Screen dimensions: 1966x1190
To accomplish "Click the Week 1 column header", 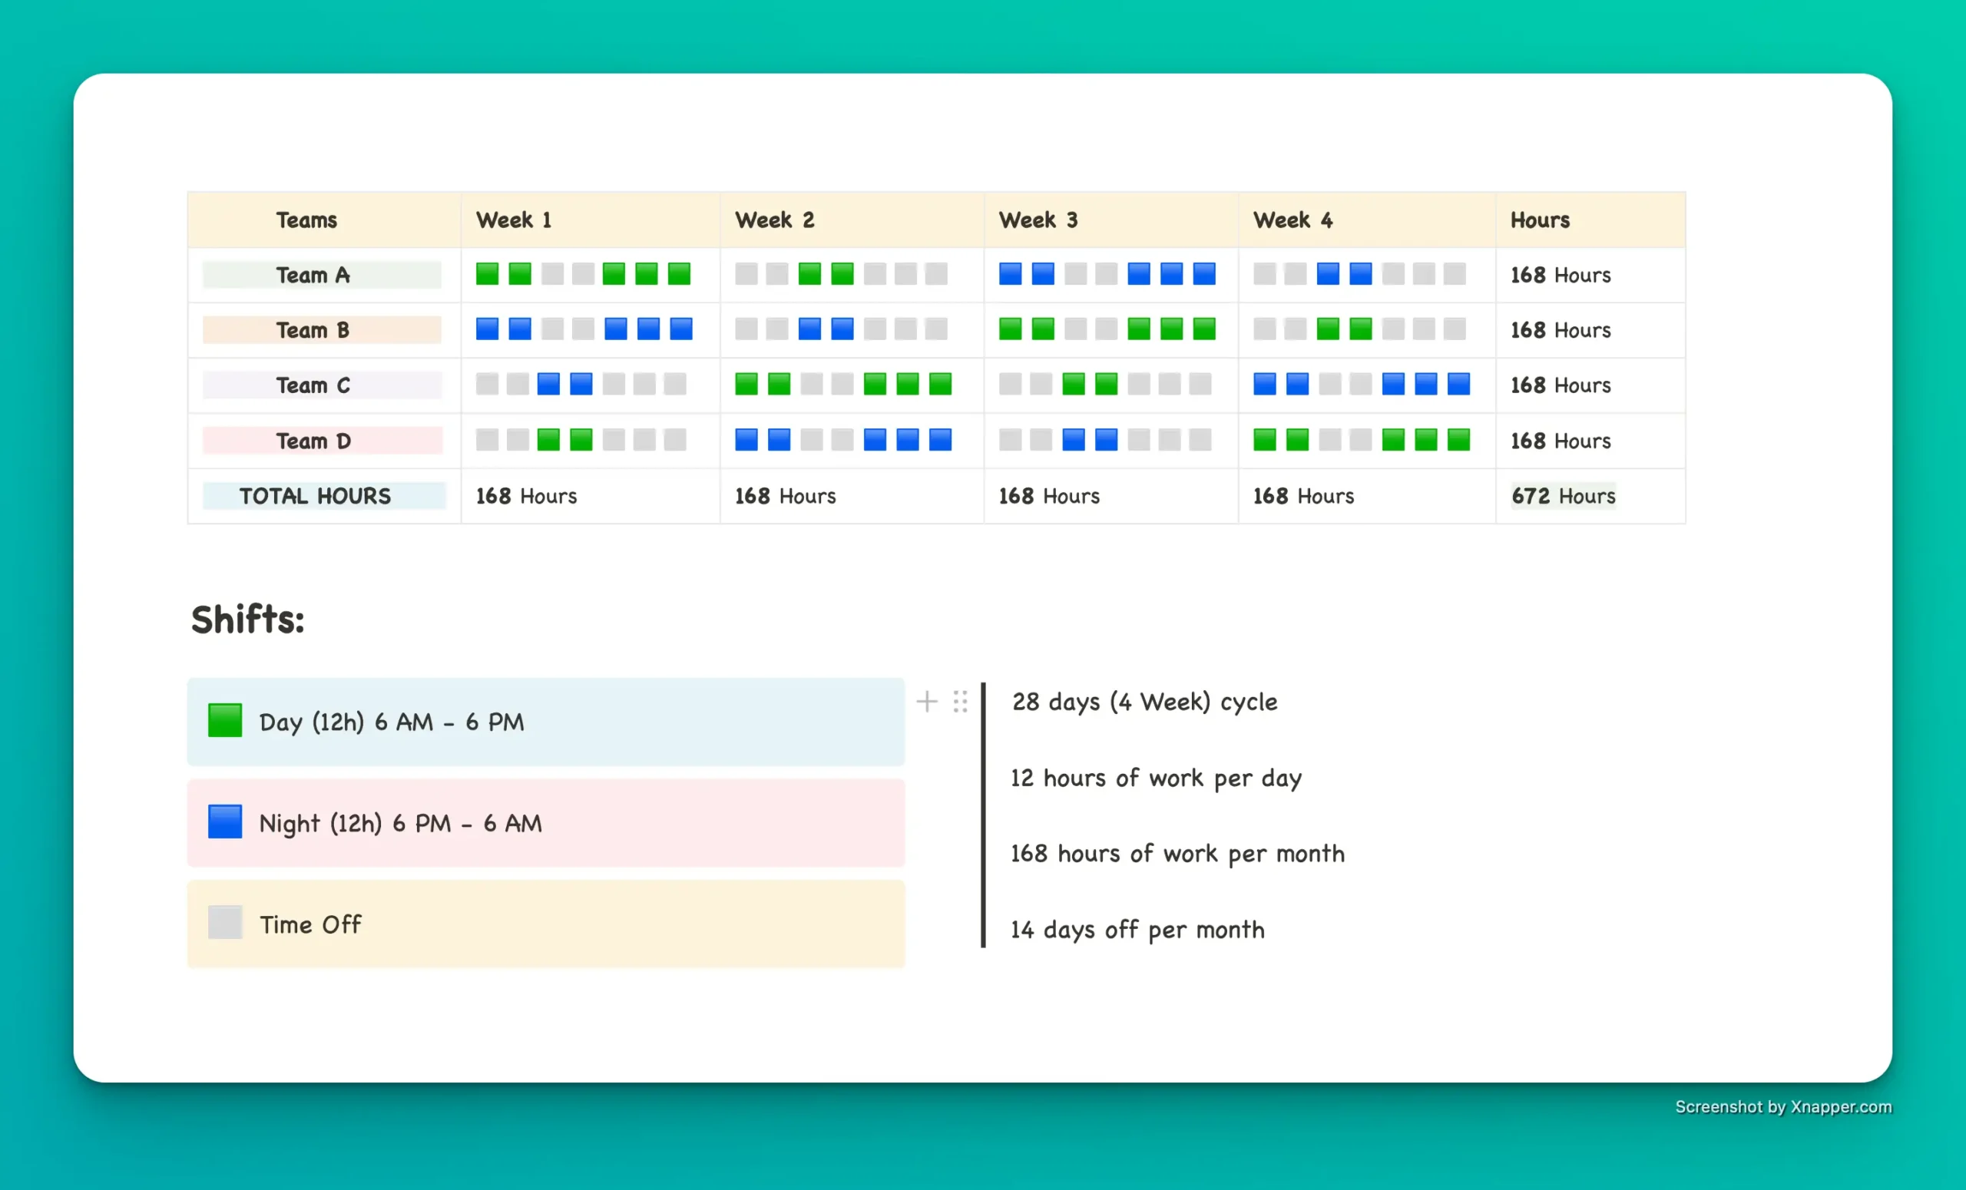I will tap(514, 220).
